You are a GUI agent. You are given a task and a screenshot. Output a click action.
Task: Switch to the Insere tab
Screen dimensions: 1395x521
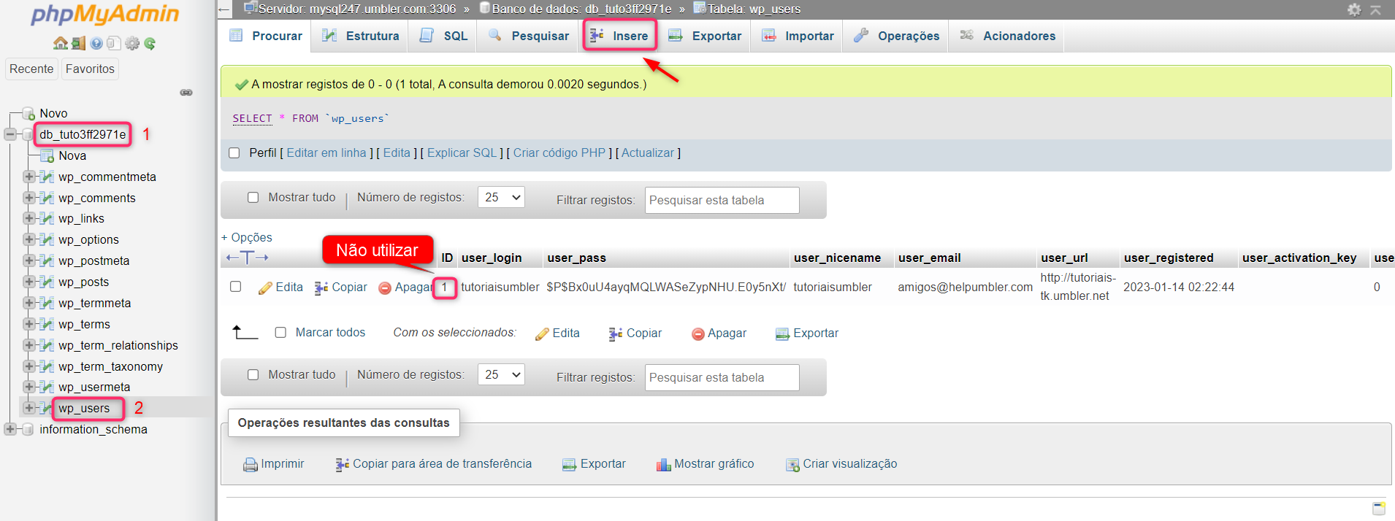620,36
